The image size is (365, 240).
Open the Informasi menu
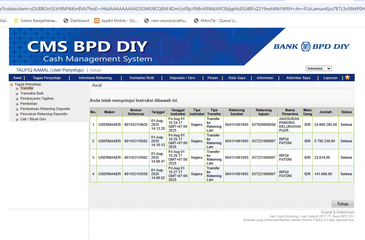click(265, 78)
